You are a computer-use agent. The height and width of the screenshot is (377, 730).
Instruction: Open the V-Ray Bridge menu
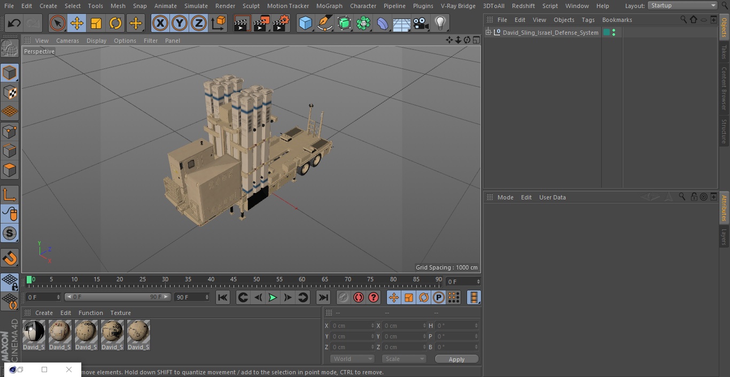click(x=458, y=6)
